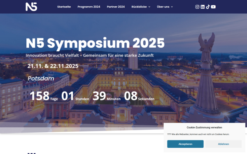Click the 158 Tage countdown value
The height and width of the screenshot is (154, 247).
coord(44,96)
